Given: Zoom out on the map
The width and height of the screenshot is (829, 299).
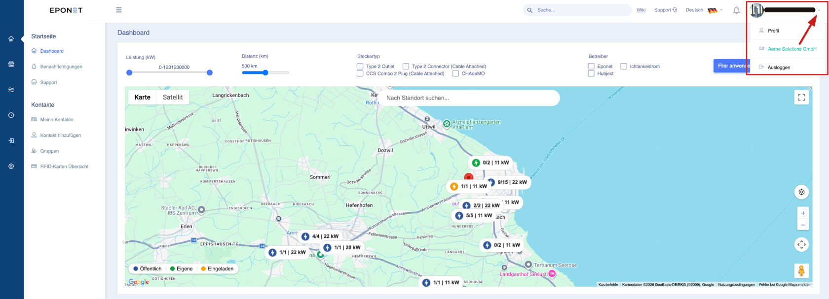Looking at the screenshot, I should 803,225.
